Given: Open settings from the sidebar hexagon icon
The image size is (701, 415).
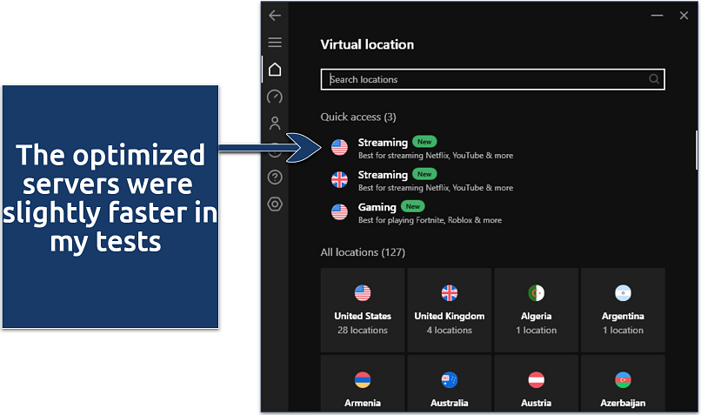Looking at the screenshot, I should click(x=275, y=204).
